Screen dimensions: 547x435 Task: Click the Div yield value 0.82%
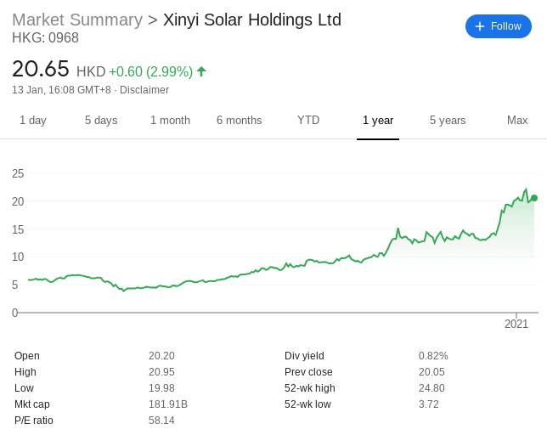tap(433, 356)
